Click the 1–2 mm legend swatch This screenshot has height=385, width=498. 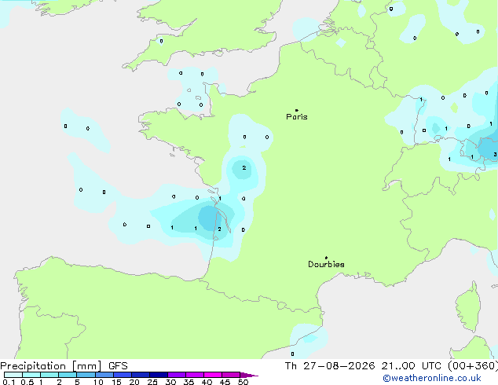[x=49, y=375]
